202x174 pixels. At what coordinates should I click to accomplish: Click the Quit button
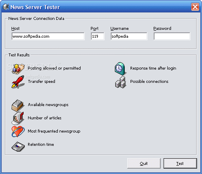pyautogui.click(x=144, y=163)
